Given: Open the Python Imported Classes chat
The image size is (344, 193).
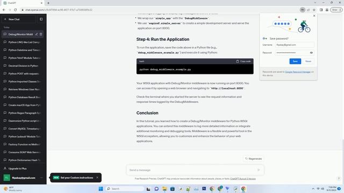Looking at the screenshot, I should click(23, 81).
